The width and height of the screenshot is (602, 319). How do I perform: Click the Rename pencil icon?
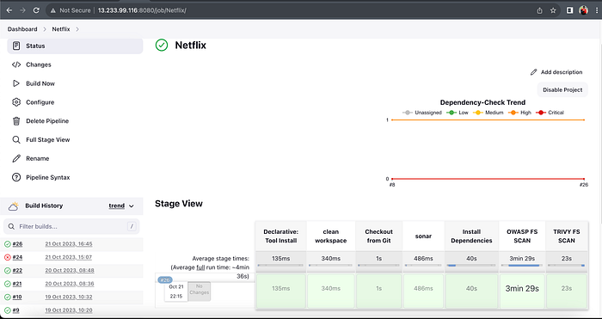(x=16, y=158)
